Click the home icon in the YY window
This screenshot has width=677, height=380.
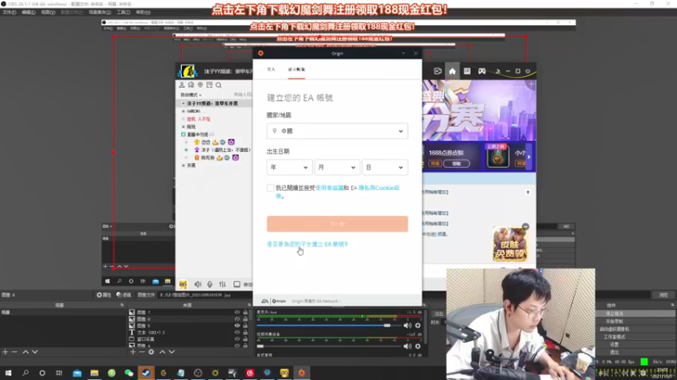[452, 71]
